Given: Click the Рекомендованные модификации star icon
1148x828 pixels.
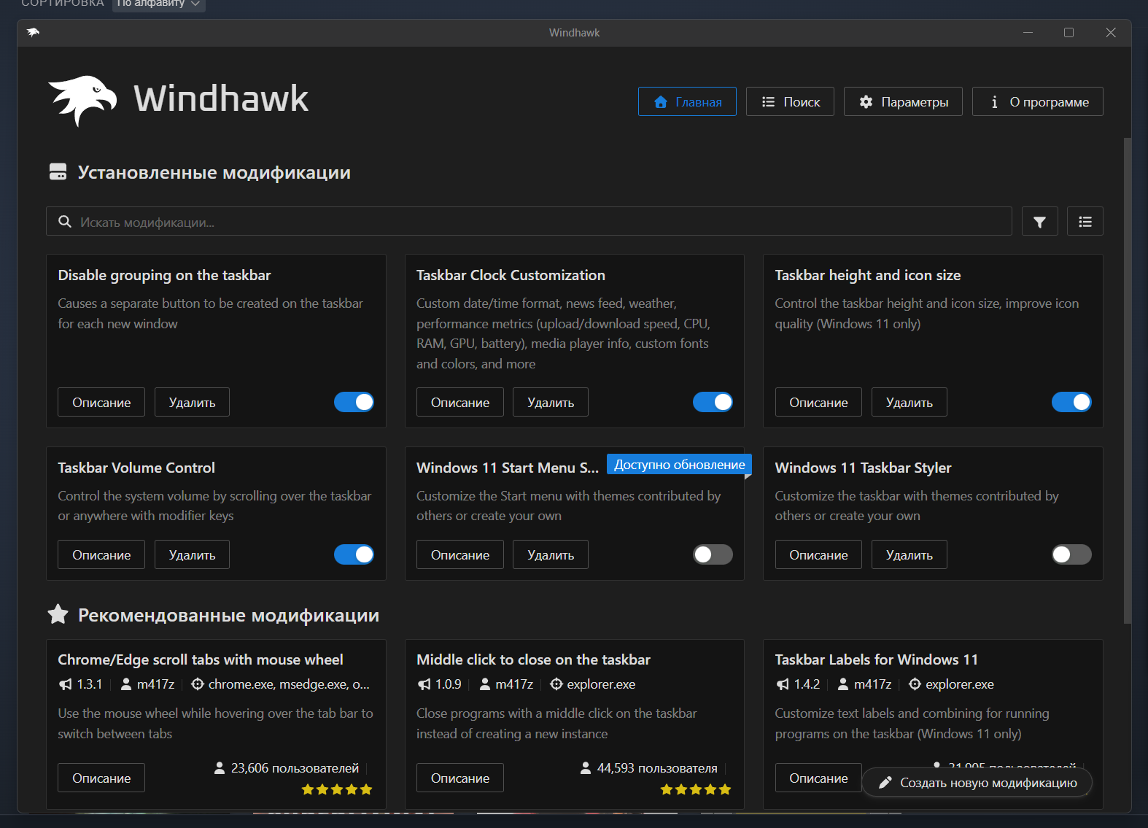Looking at the screenshot, I should tap(58, 614).
